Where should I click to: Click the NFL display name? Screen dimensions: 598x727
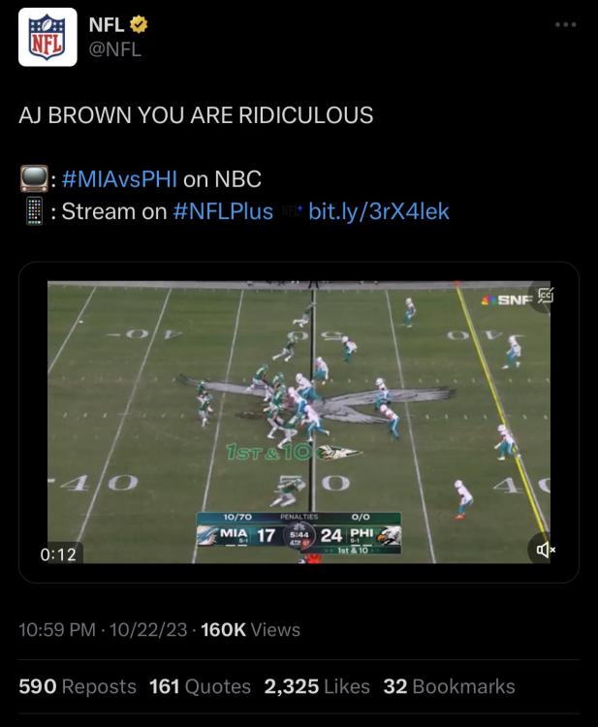[x=107, y=25]
